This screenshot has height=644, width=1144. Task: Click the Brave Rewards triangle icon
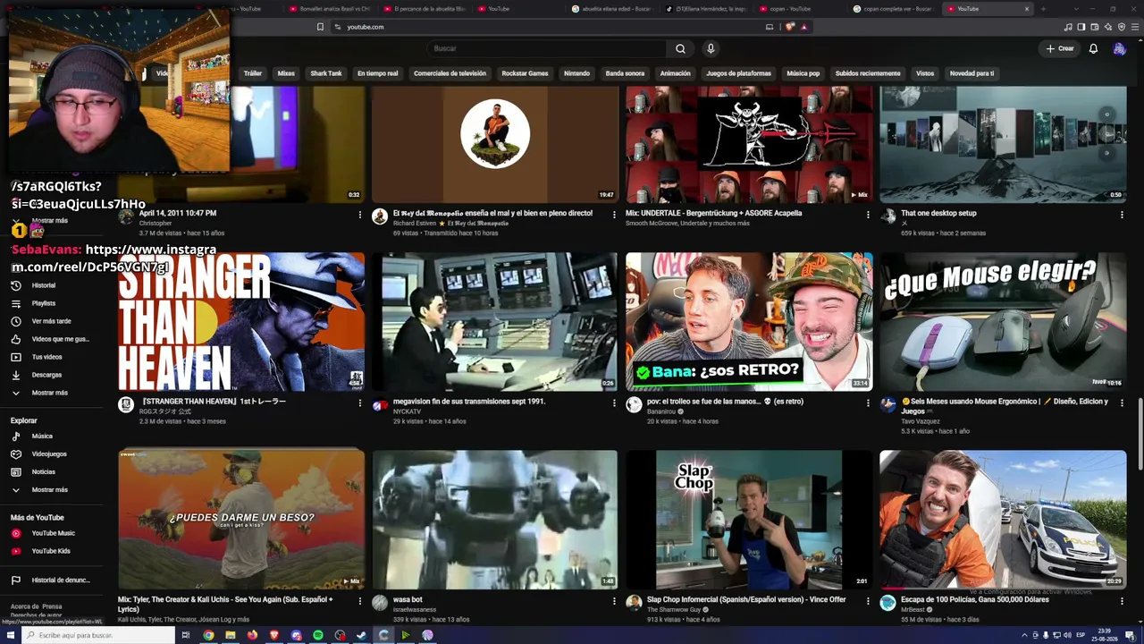click(804, 27)
